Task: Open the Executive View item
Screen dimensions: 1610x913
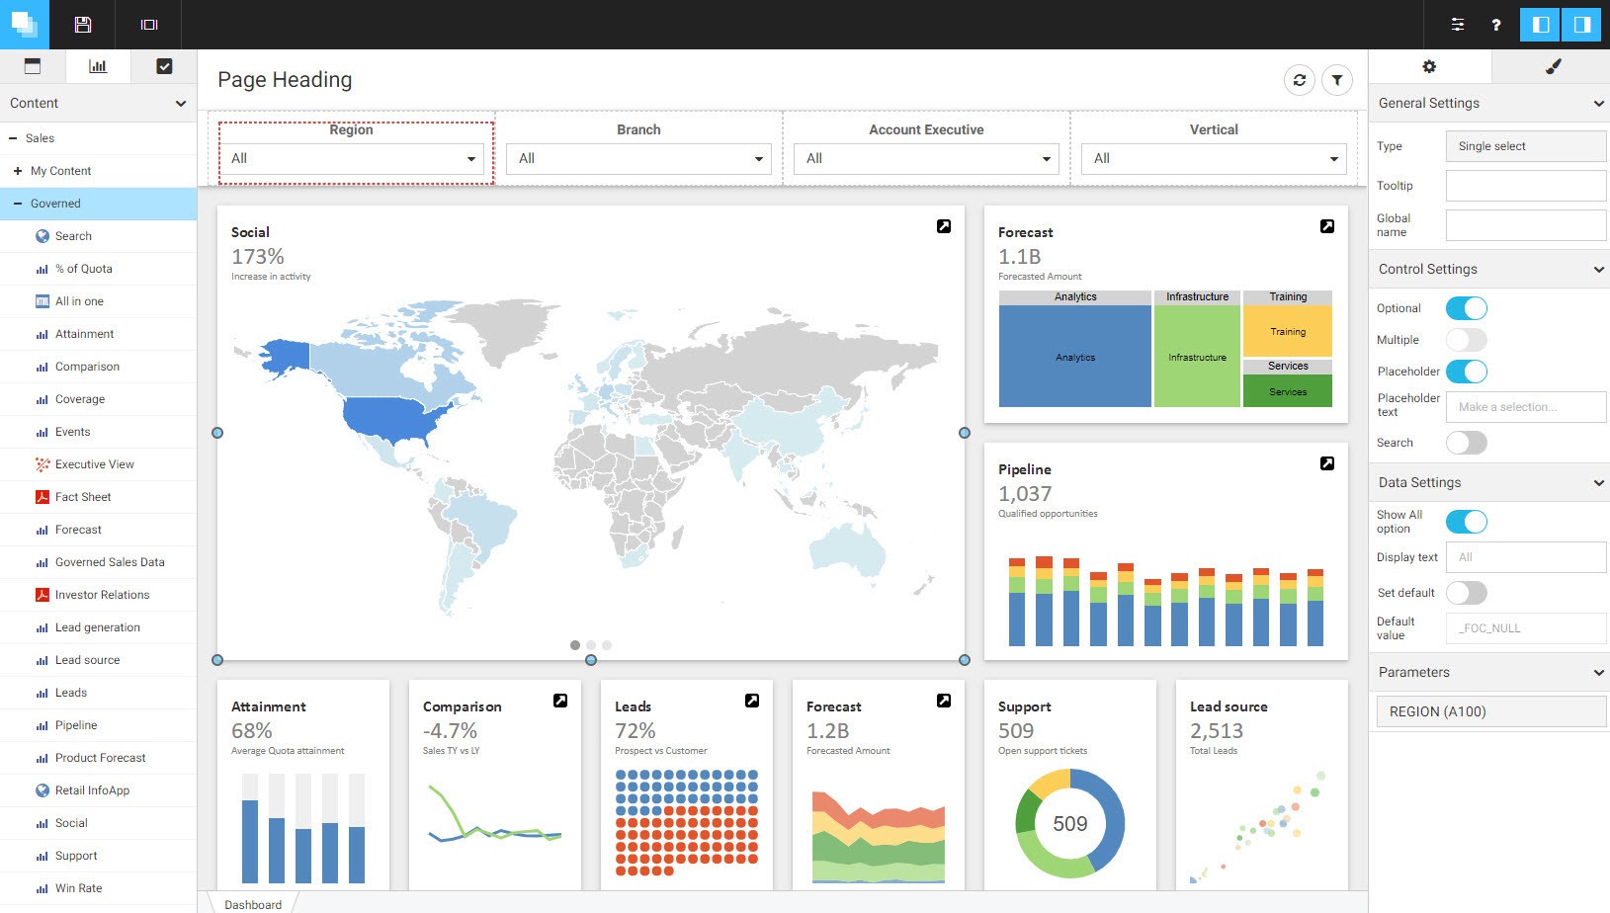Action: [94, 464]
